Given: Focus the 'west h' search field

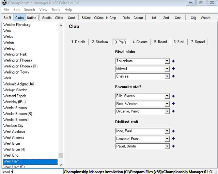Looking at the screenshot, I should pyautogui.click(x=33, y=172).
